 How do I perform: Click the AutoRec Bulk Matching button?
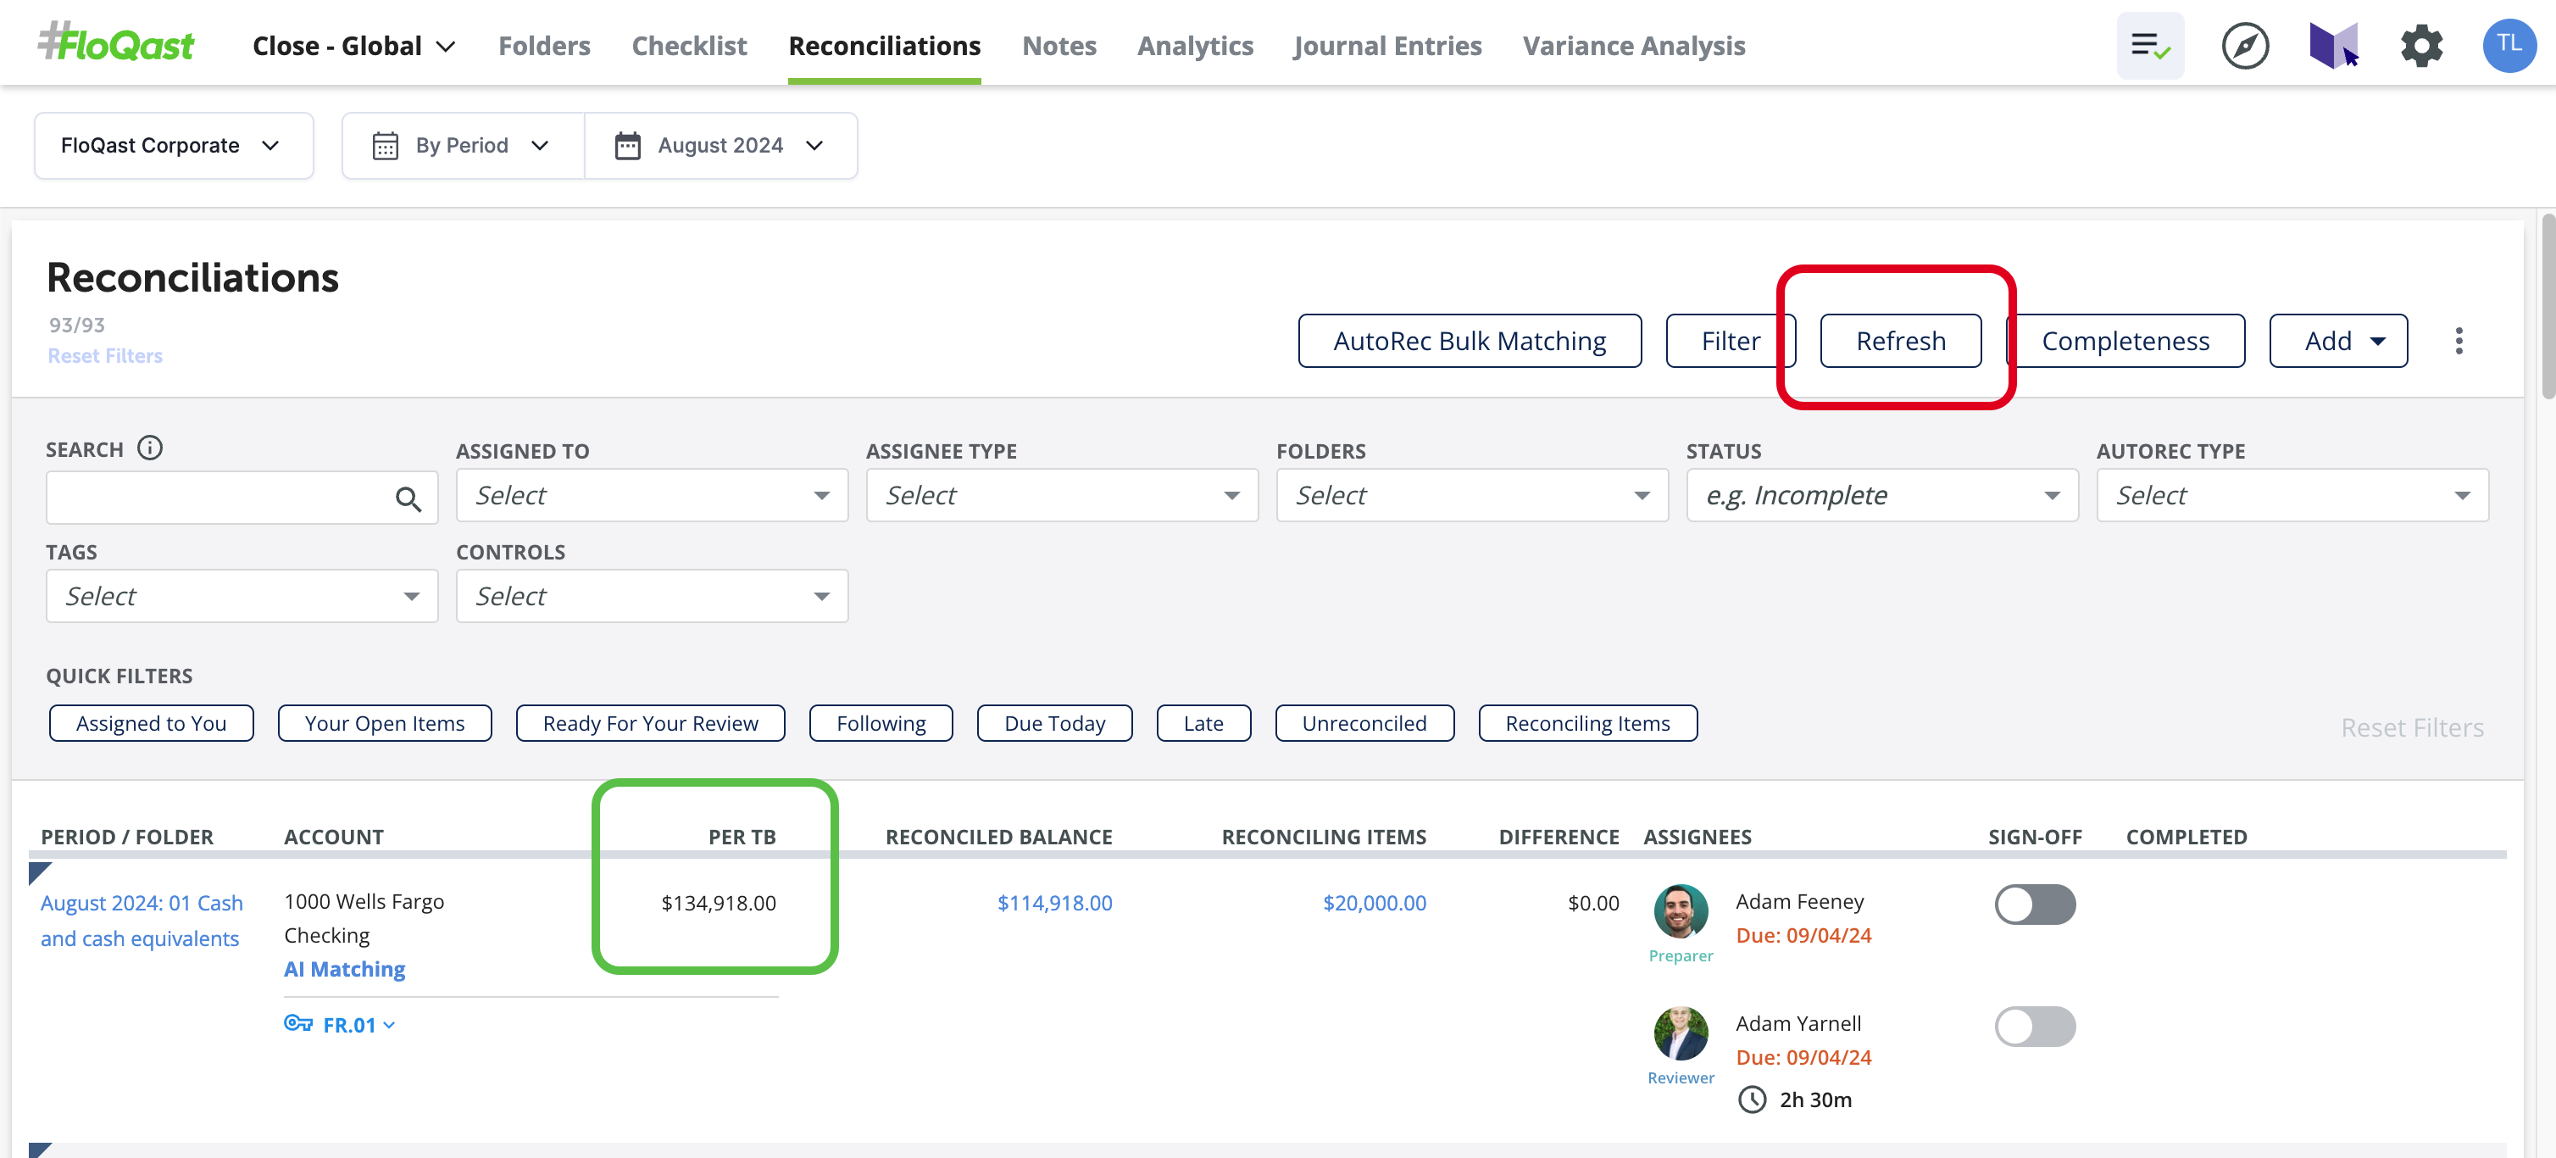click(1470, 340)
